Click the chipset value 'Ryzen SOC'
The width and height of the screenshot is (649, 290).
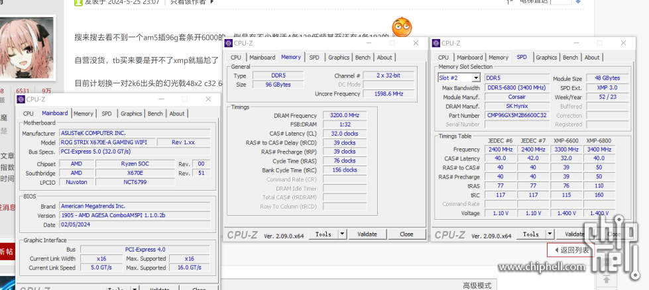click(x=135, y=164)
